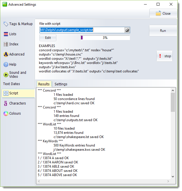Screen dimensions: 182x191
Task: Click the Help question mark icon
Action: tap(6, 65)
